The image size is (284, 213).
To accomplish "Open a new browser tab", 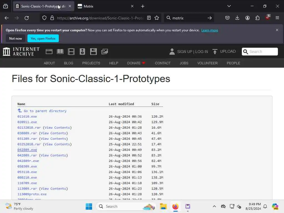I will 143,6.
